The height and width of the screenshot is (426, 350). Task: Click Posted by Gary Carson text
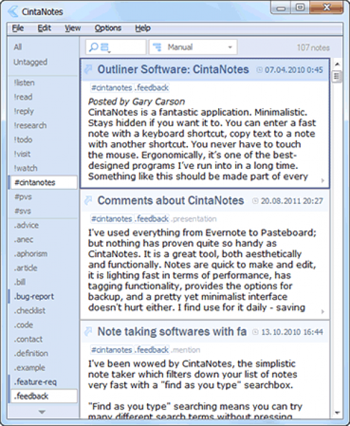pyautogui.click(x=136, y=102)
